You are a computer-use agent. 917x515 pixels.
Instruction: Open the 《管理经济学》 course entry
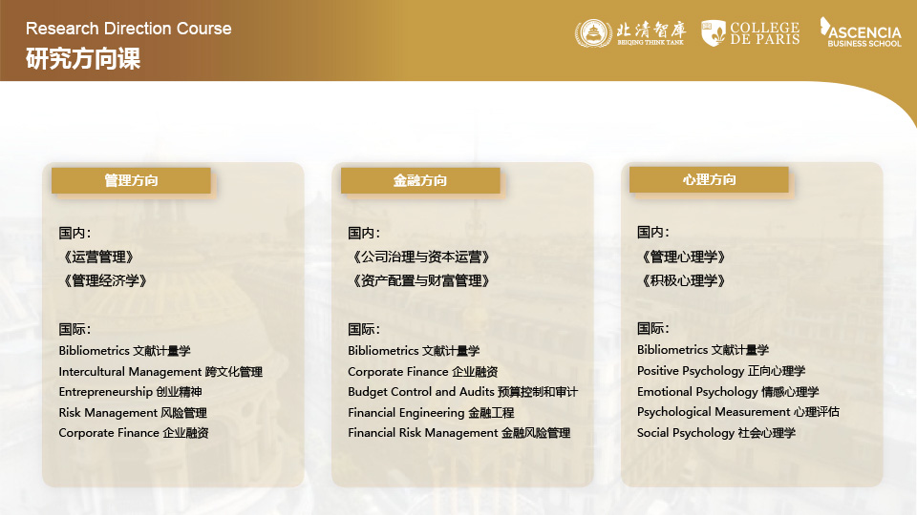pyautogui.click(x=103, y=280)
